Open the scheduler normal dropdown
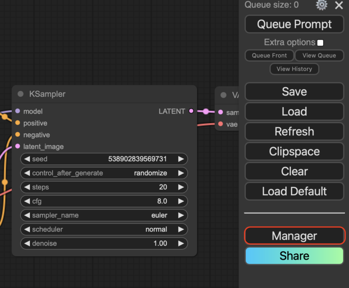Image resolution: width=349 pixels, height=288 pixels. click(x=104, y=229)
